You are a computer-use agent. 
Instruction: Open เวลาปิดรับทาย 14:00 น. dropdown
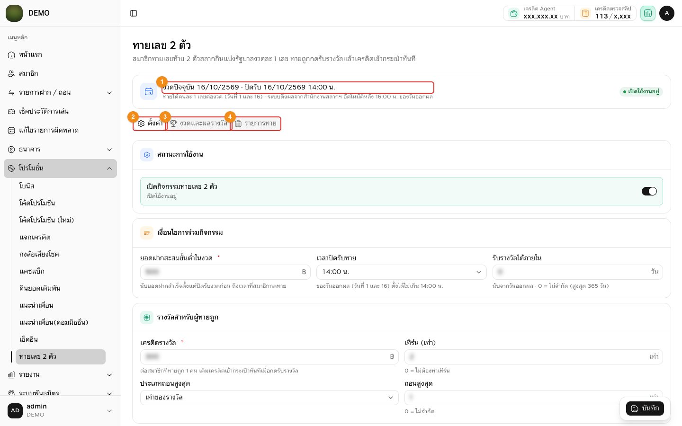coord(402,272)
